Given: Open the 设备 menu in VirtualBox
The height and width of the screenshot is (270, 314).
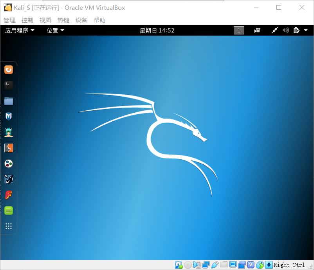Looking at the screenshot, I should [x=81, y=20].
